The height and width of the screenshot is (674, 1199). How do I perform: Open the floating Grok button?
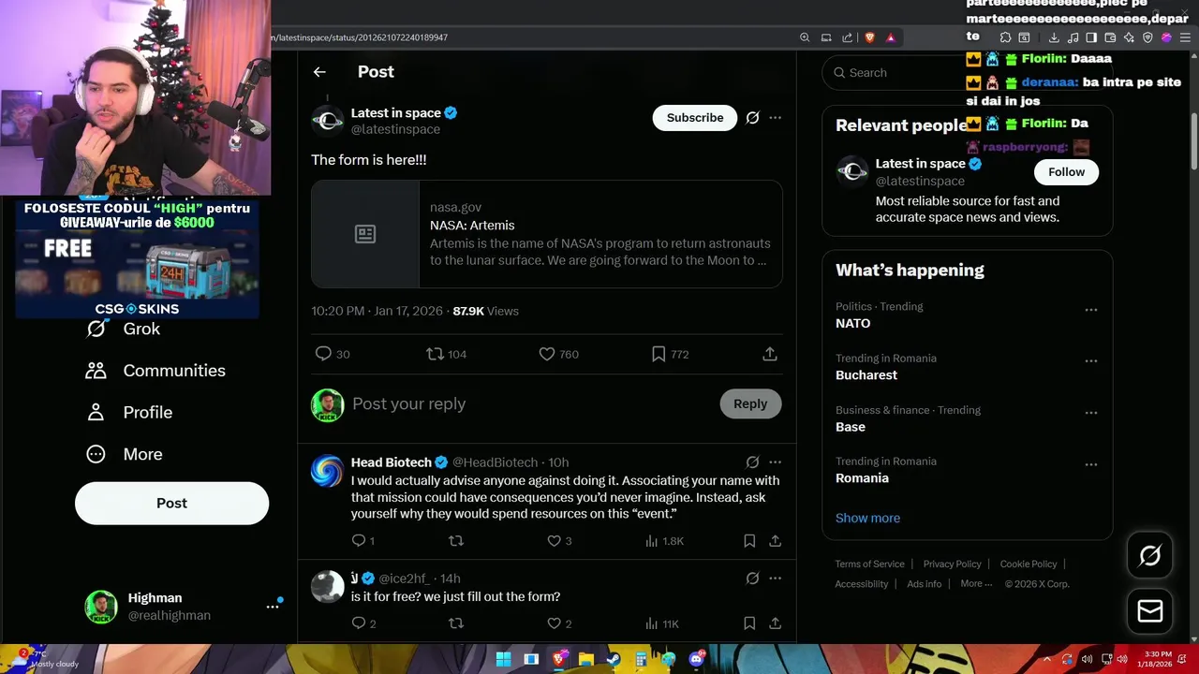[x=1150, y=557]
